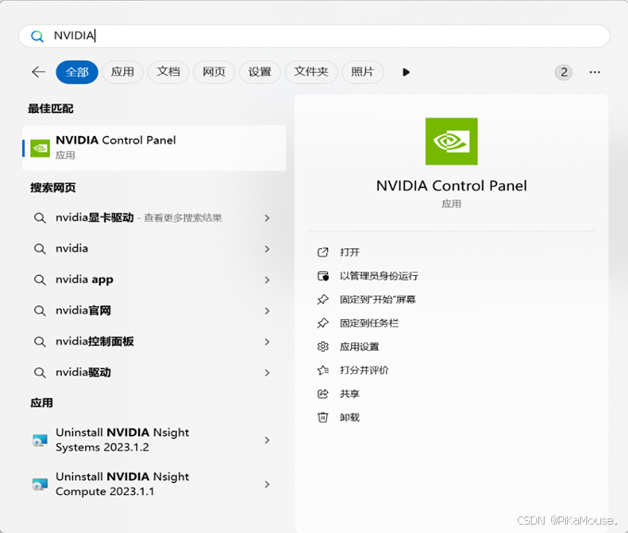
Task: Switch to the 应用 filter tab
Action: click(x=122, y=72)
